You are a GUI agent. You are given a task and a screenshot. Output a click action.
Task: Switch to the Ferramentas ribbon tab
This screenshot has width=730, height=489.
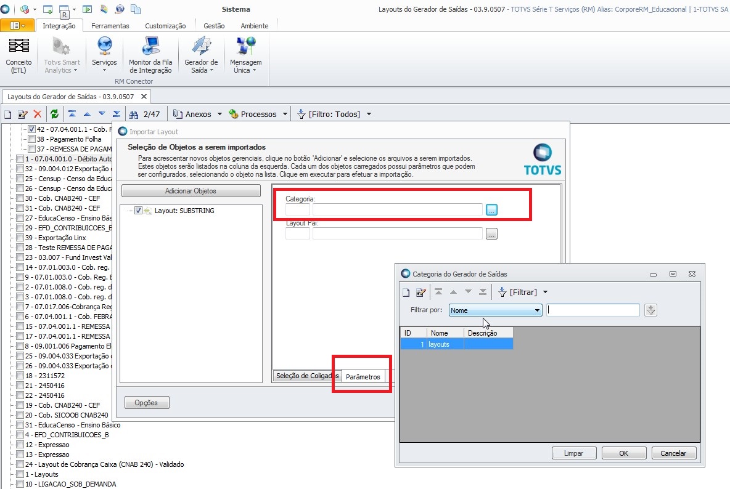pos(110,26)
